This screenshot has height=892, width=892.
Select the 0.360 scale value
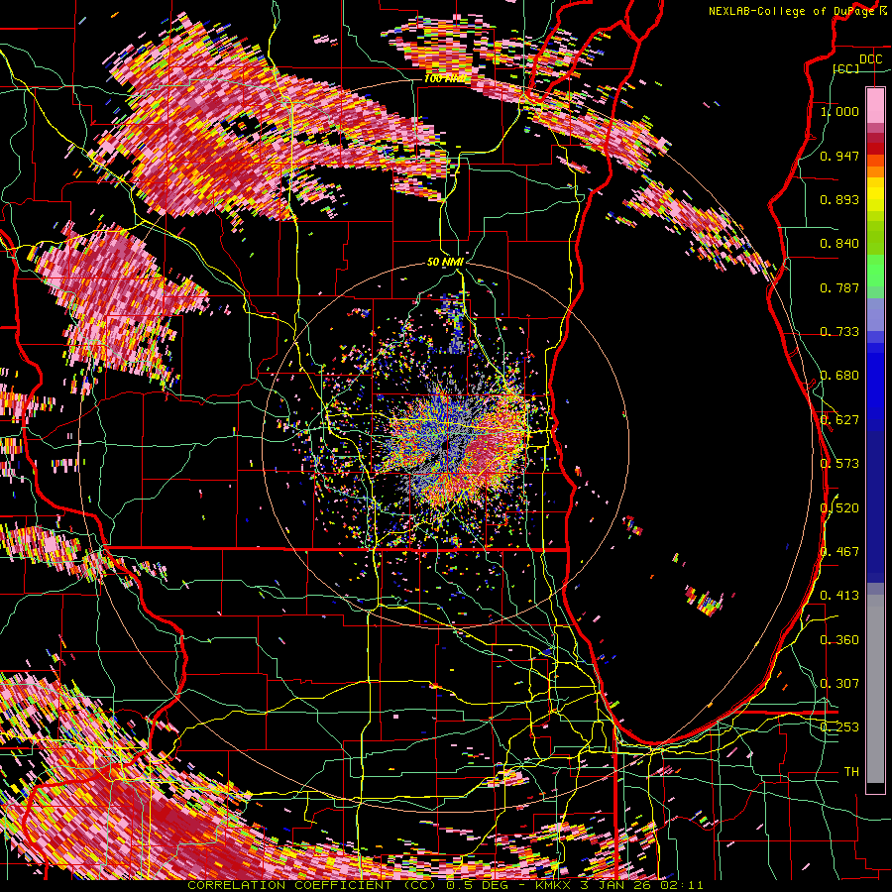pos(839,640)
